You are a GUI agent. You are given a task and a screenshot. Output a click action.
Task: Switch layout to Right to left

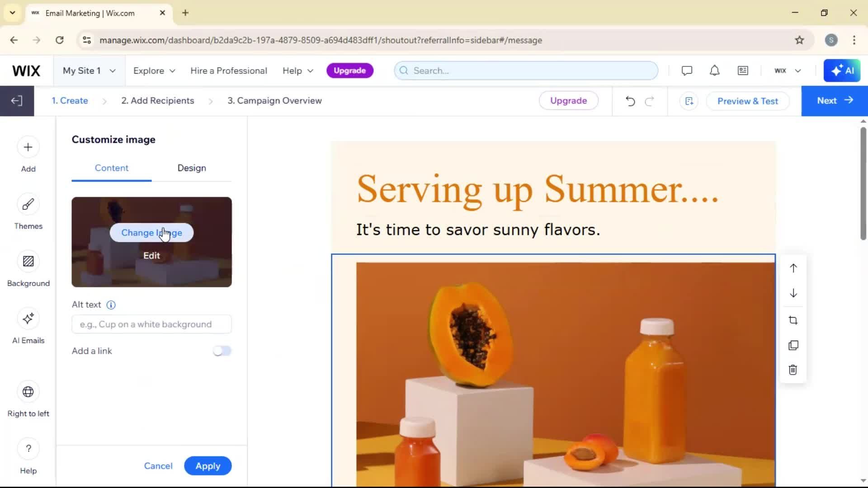point(28,399)
